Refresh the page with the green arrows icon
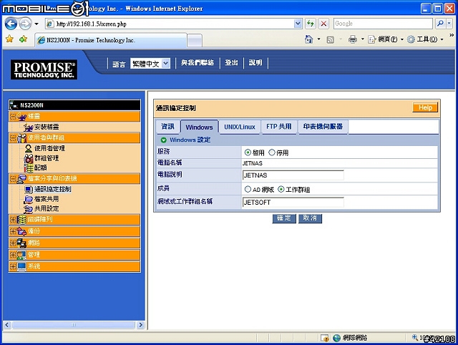 (310, 24)
